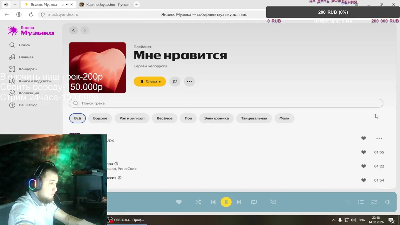400x225 pixels.
Task: Select the Рэп и хип-хоп filter
Action: pyautogui.click(x=132, y=118)
